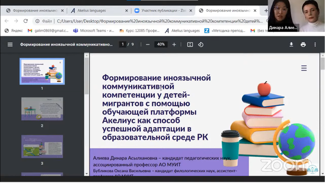The width and height of the screenshot is (325, 183).
Task: Rotate the PDF document counterclockwise
Action: coord(201,45)
